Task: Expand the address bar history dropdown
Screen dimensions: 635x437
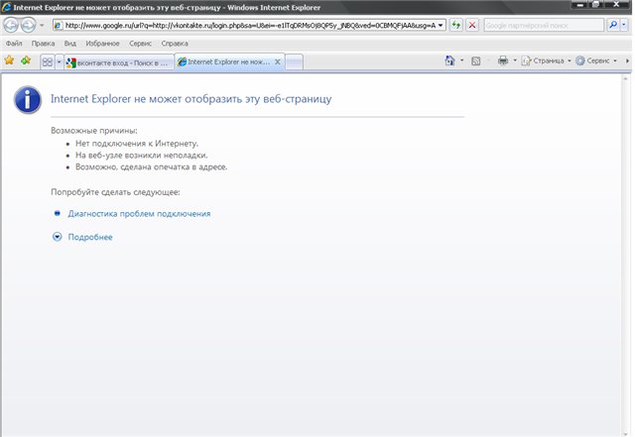Action: (441, 26)
